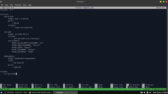Open the clock showing Kam 02 Jun
This screenshot has height=94, width=168.
pos(160,92)
